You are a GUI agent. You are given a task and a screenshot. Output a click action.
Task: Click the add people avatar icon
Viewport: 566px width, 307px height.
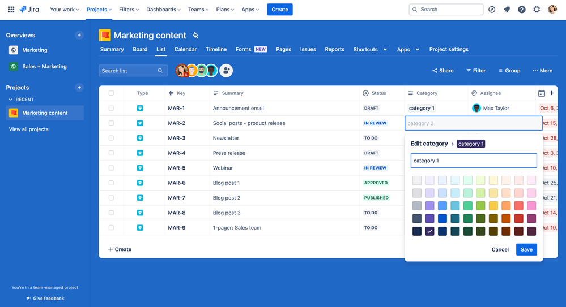click(x=226, y=71)
